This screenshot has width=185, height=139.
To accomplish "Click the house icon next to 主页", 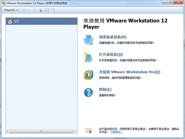I will coord(10,21).
